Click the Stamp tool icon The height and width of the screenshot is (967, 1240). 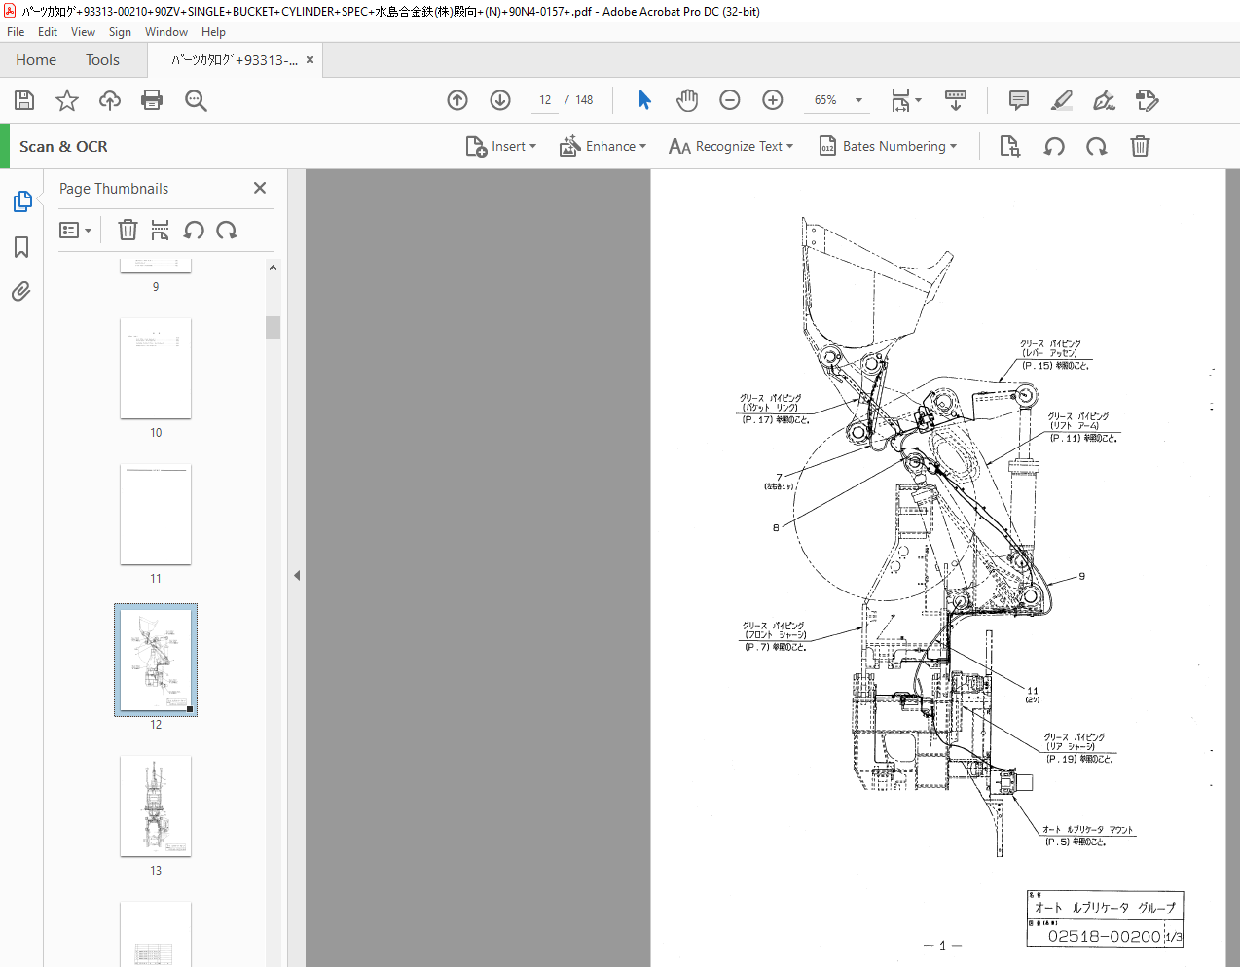coord(1147,100)
